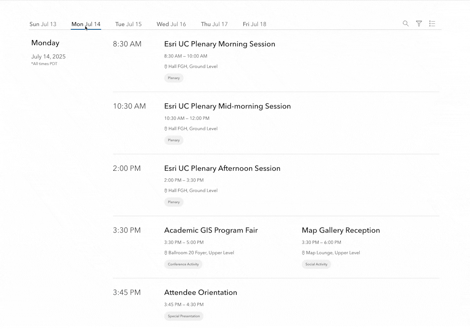
Task: Click location pin beside Map Lounge, Upper Level
Action: 303,253
